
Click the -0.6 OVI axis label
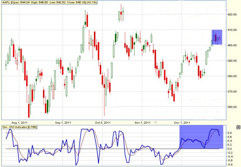point(230,160)
